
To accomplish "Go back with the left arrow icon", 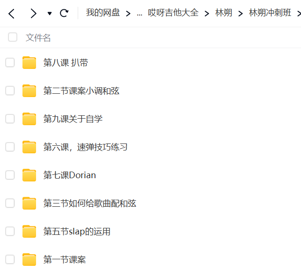I will [12, 14].
